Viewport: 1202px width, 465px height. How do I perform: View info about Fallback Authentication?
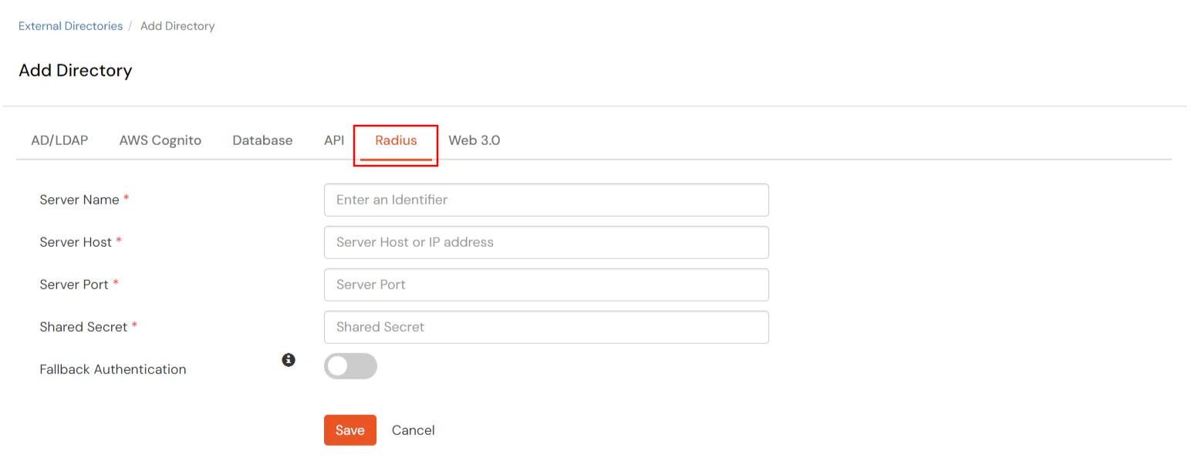289,359
